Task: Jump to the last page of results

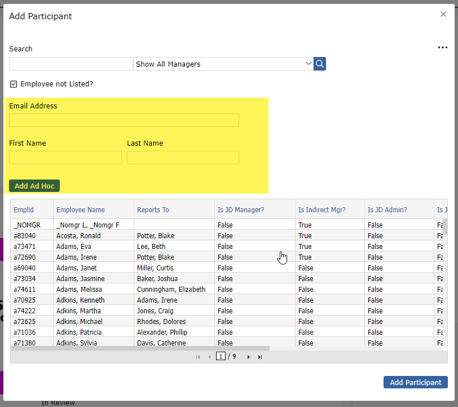Action: click(x=260, y=357)
